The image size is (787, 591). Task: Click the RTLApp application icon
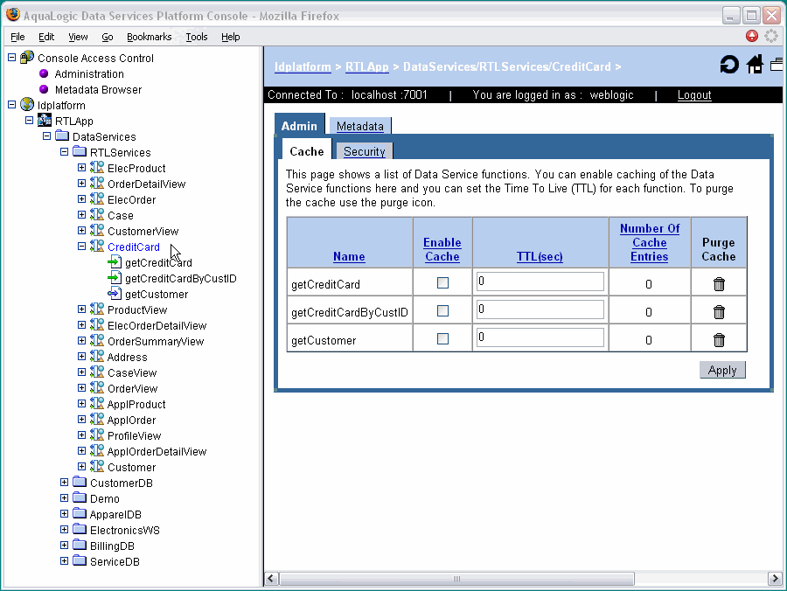45,121
